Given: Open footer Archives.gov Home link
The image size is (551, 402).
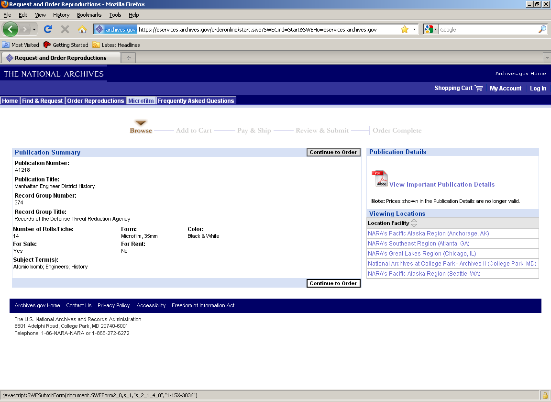Looking at the screenshot, I should coord(37,305).
